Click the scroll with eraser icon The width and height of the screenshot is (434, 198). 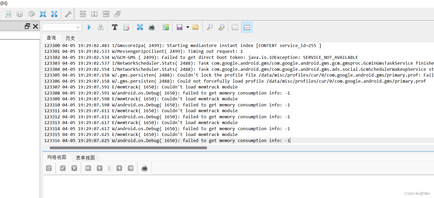tap(126, 27)
